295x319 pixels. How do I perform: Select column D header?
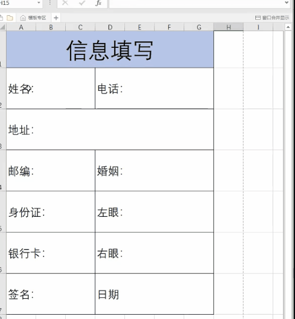point(110,27)
